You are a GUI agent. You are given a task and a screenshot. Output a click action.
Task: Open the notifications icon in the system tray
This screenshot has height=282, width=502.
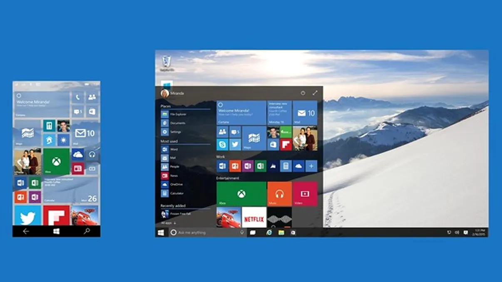(466, 232)
